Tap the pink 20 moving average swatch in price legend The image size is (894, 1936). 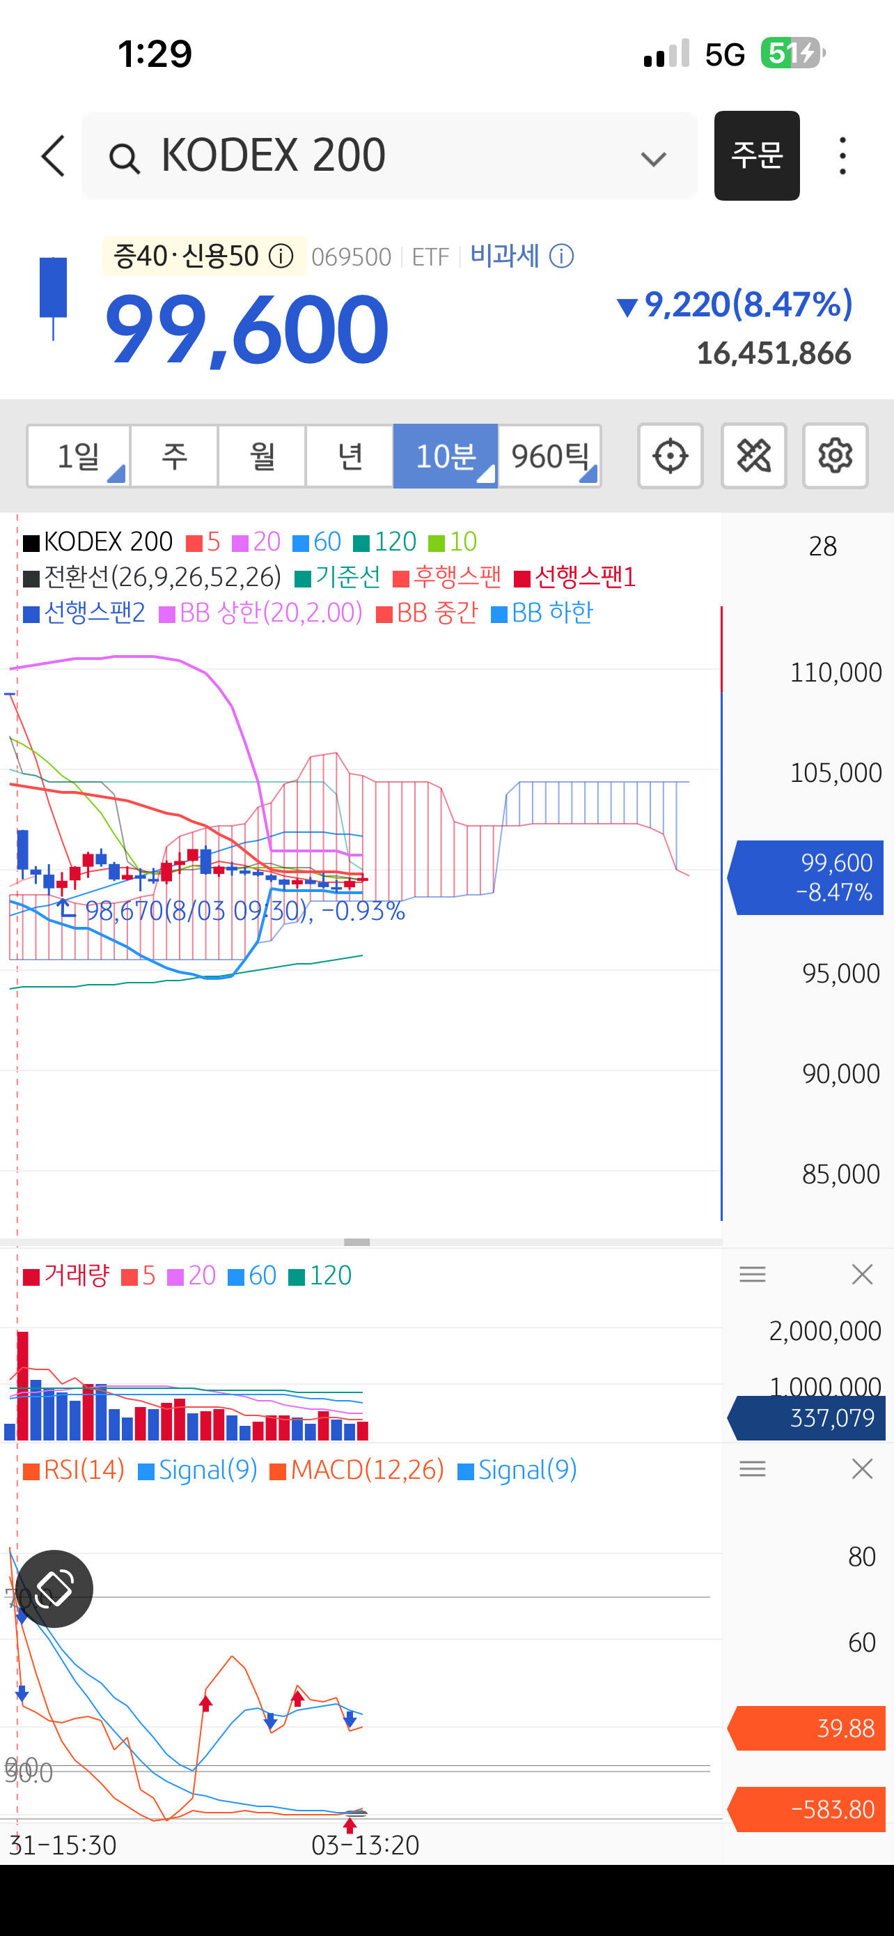pyautogui.click(x=240, y=543)
